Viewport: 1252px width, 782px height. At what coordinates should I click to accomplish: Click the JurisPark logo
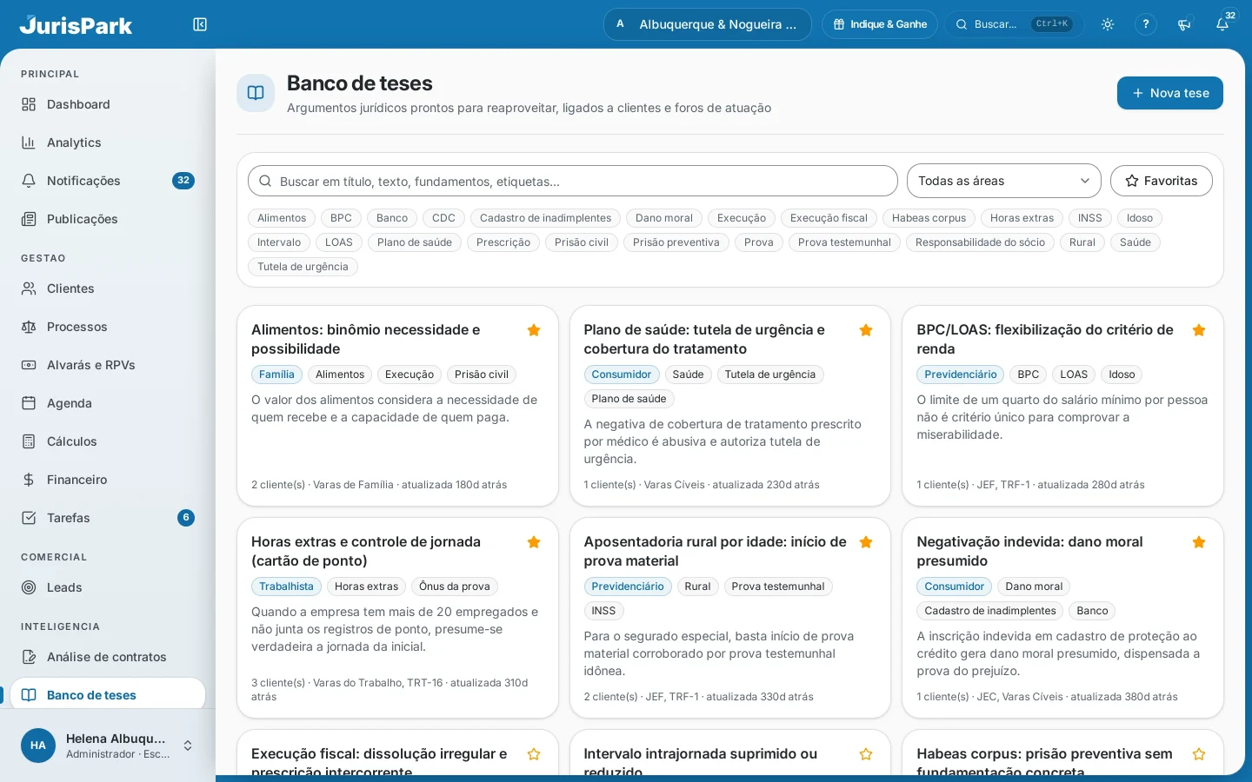(x=76, y=25)
